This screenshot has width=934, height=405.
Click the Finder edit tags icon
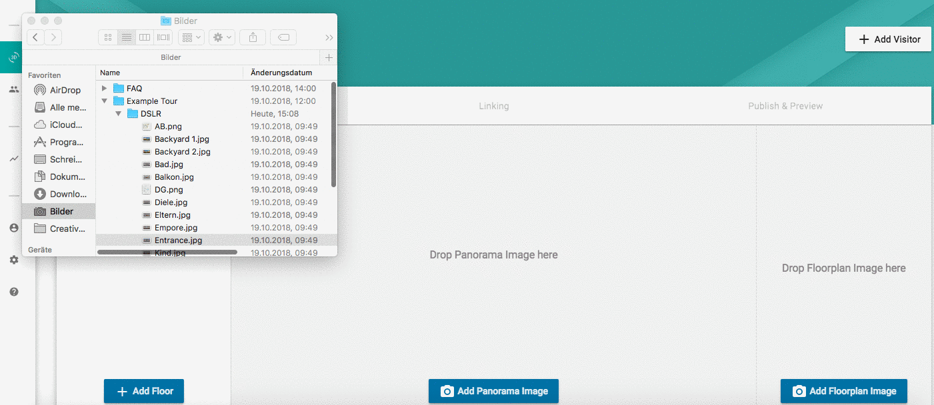pyautogui.click(x=283, y=37)
